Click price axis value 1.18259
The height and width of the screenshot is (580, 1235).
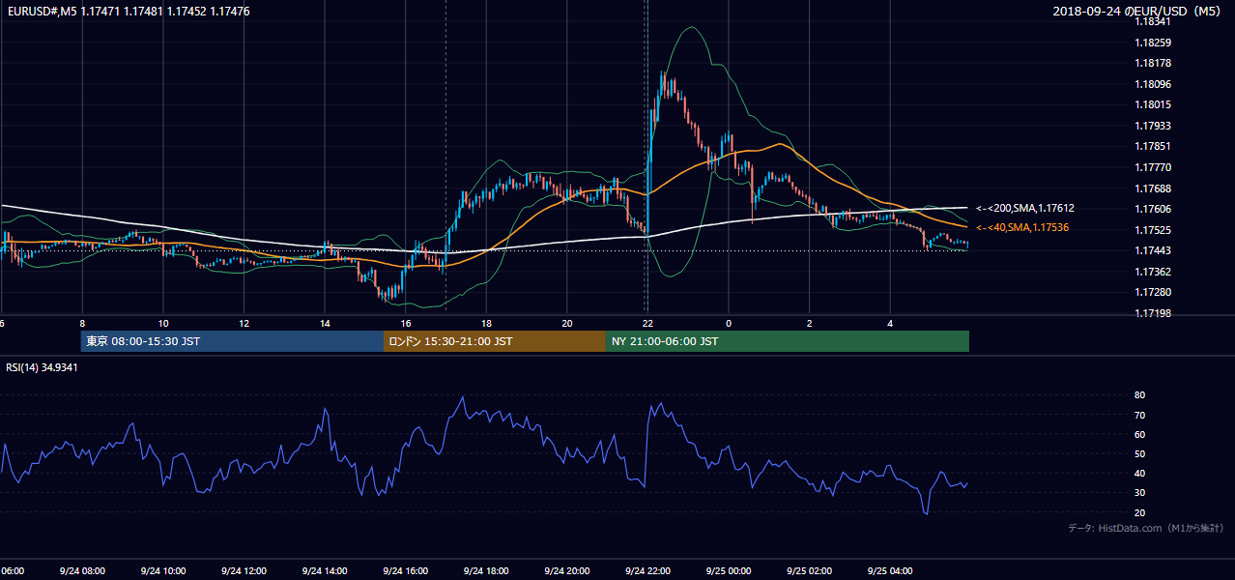pyautogui.click(x=1153, y=43)
